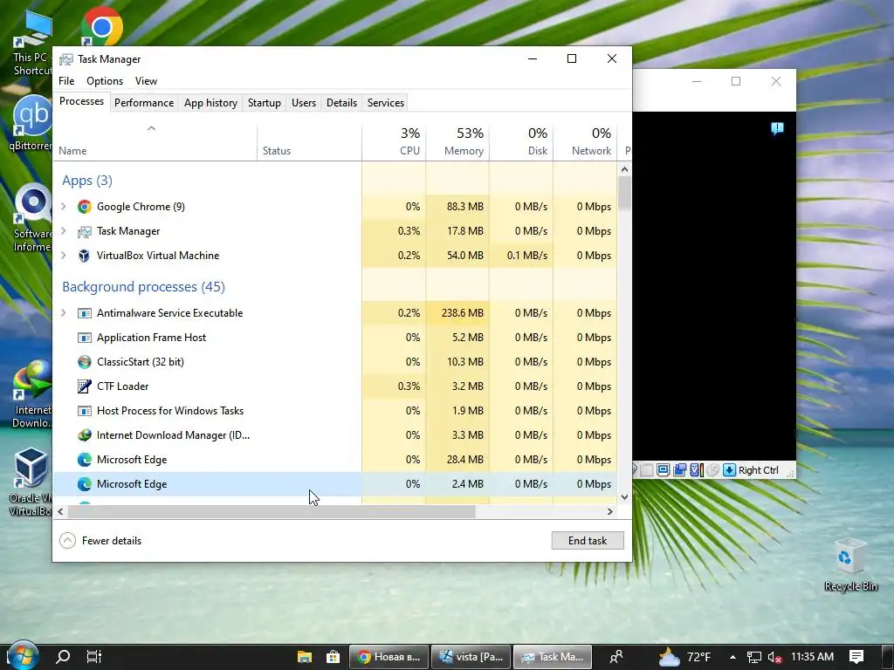Open the Options menu
This screenshot has height=670, width=894.
pyautogui.click(x=105, y=81)
